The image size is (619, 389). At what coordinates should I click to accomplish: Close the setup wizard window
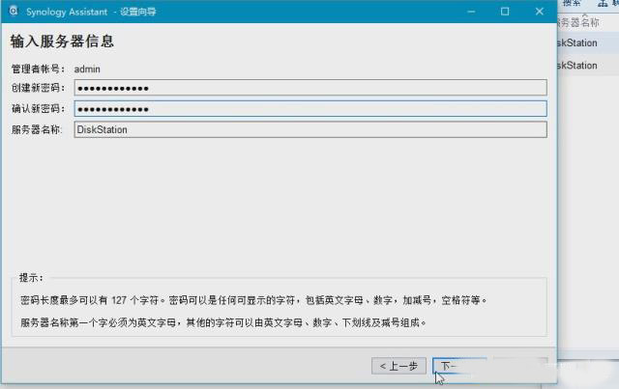(540, 12)
